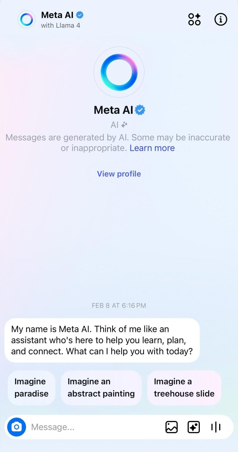The height and width of the screenshot is (452, 238).
Task: Tap the small Meta AI header avatar
Action: [27, 19]
